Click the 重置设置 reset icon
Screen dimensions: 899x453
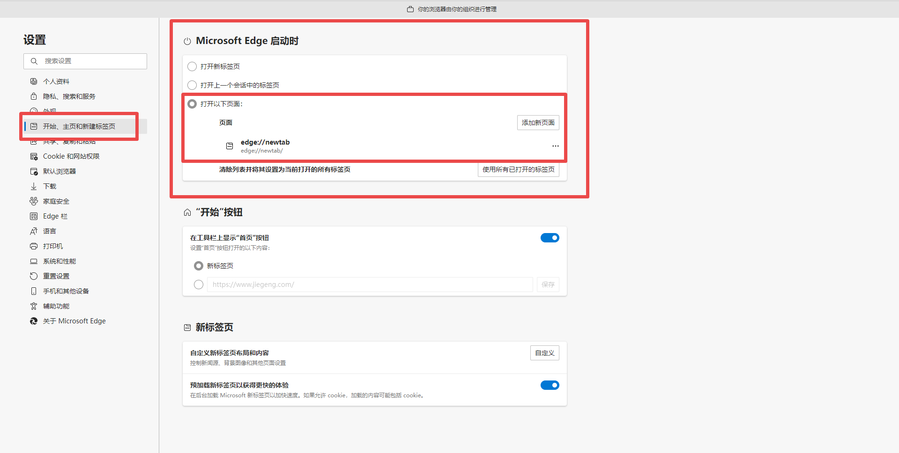point(34,276)
